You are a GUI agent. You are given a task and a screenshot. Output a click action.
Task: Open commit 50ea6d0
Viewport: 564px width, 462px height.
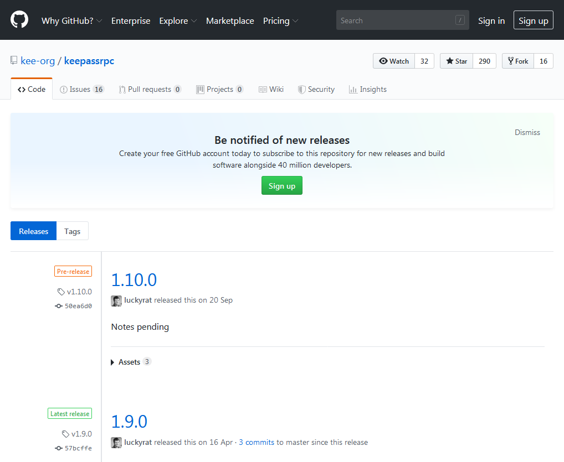[73, 306]
